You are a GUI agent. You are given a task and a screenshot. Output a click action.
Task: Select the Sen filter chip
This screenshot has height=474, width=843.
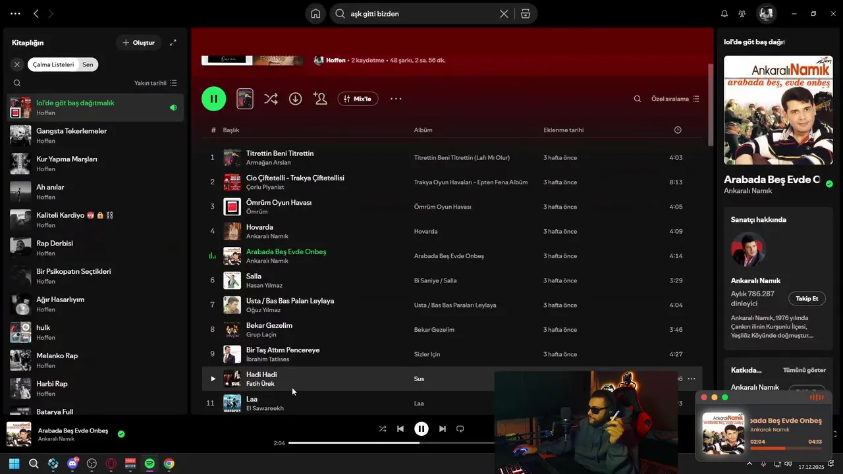[88, 65]
